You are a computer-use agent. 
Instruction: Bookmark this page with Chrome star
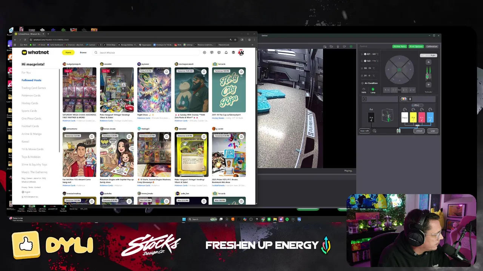coord(235,40)
